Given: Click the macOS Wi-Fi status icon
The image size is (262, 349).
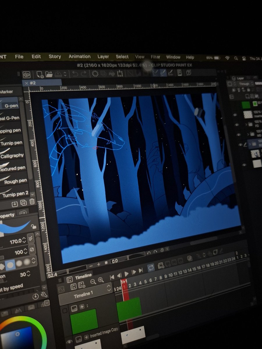Looking at the screenshot, I should (x=227, y=58).
